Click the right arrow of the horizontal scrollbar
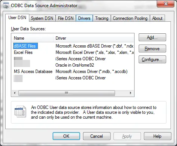177x146 pixels. pyautogui.click(x=131, y=93)
